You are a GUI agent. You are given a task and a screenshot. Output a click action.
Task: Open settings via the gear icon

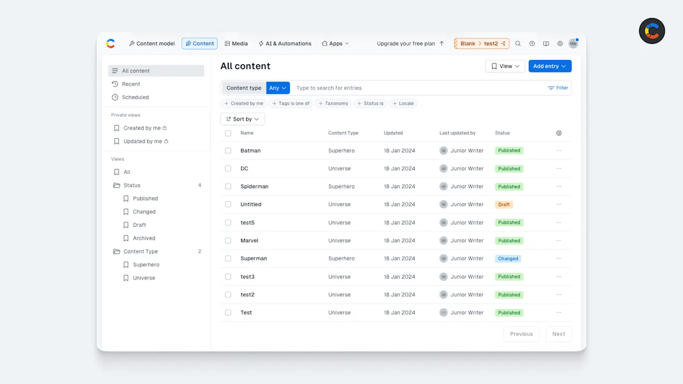560,43
